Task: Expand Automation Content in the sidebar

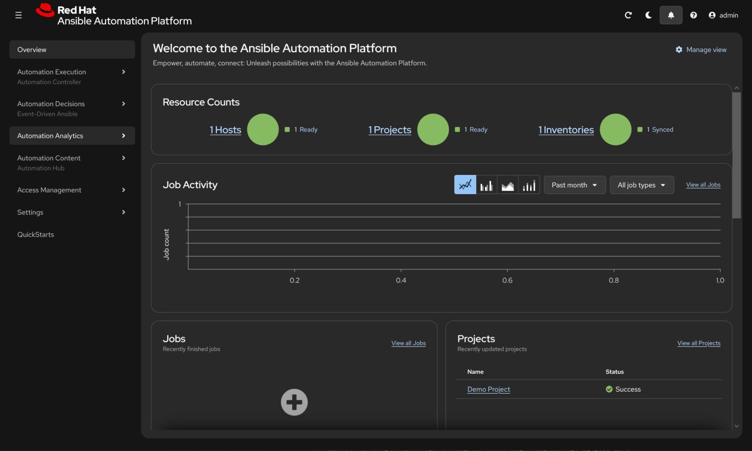Action: tap(72, 163)
